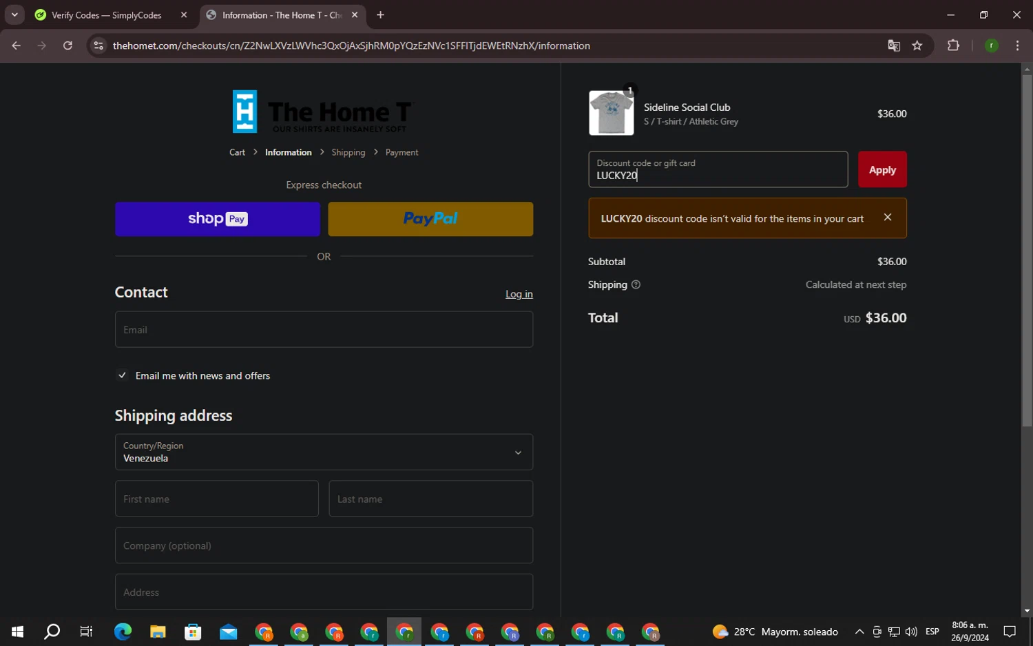The height and width of the screenshot is (646, 1033).
Task: Click the browser forward arrow
Action: (42, 45)
